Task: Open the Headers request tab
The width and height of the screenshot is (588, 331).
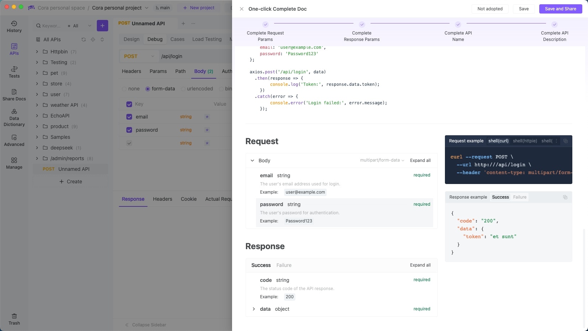Action: pyautogui.click(x=131, y=71)
